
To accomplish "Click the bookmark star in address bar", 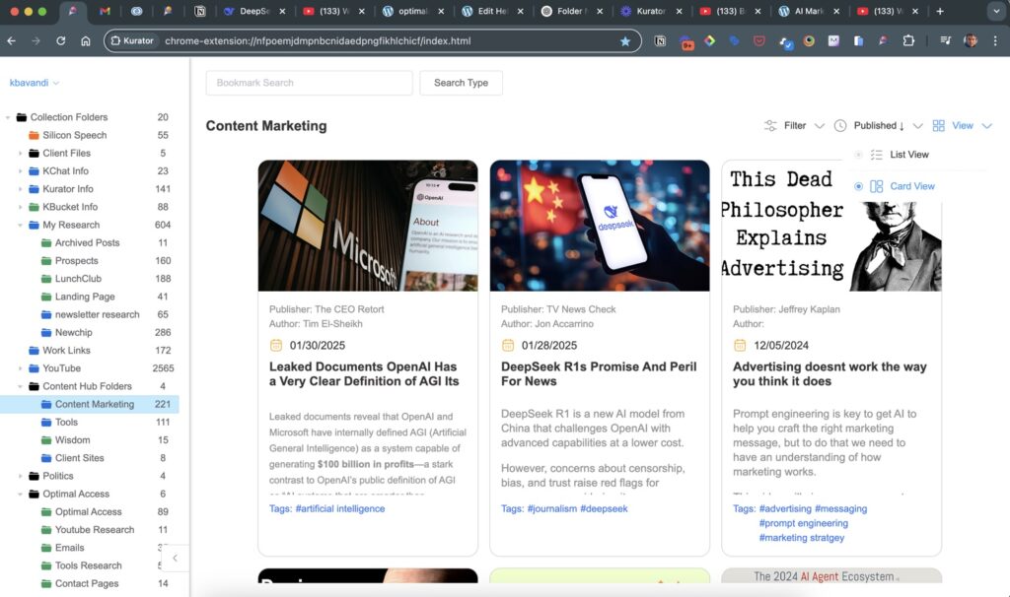I will click(624, 41).
